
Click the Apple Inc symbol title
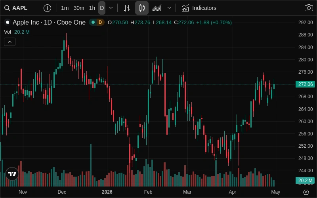click(x=49, y=22)
